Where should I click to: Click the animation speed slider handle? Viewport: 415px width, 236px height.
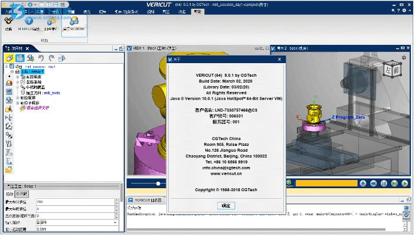coord(158,183)
